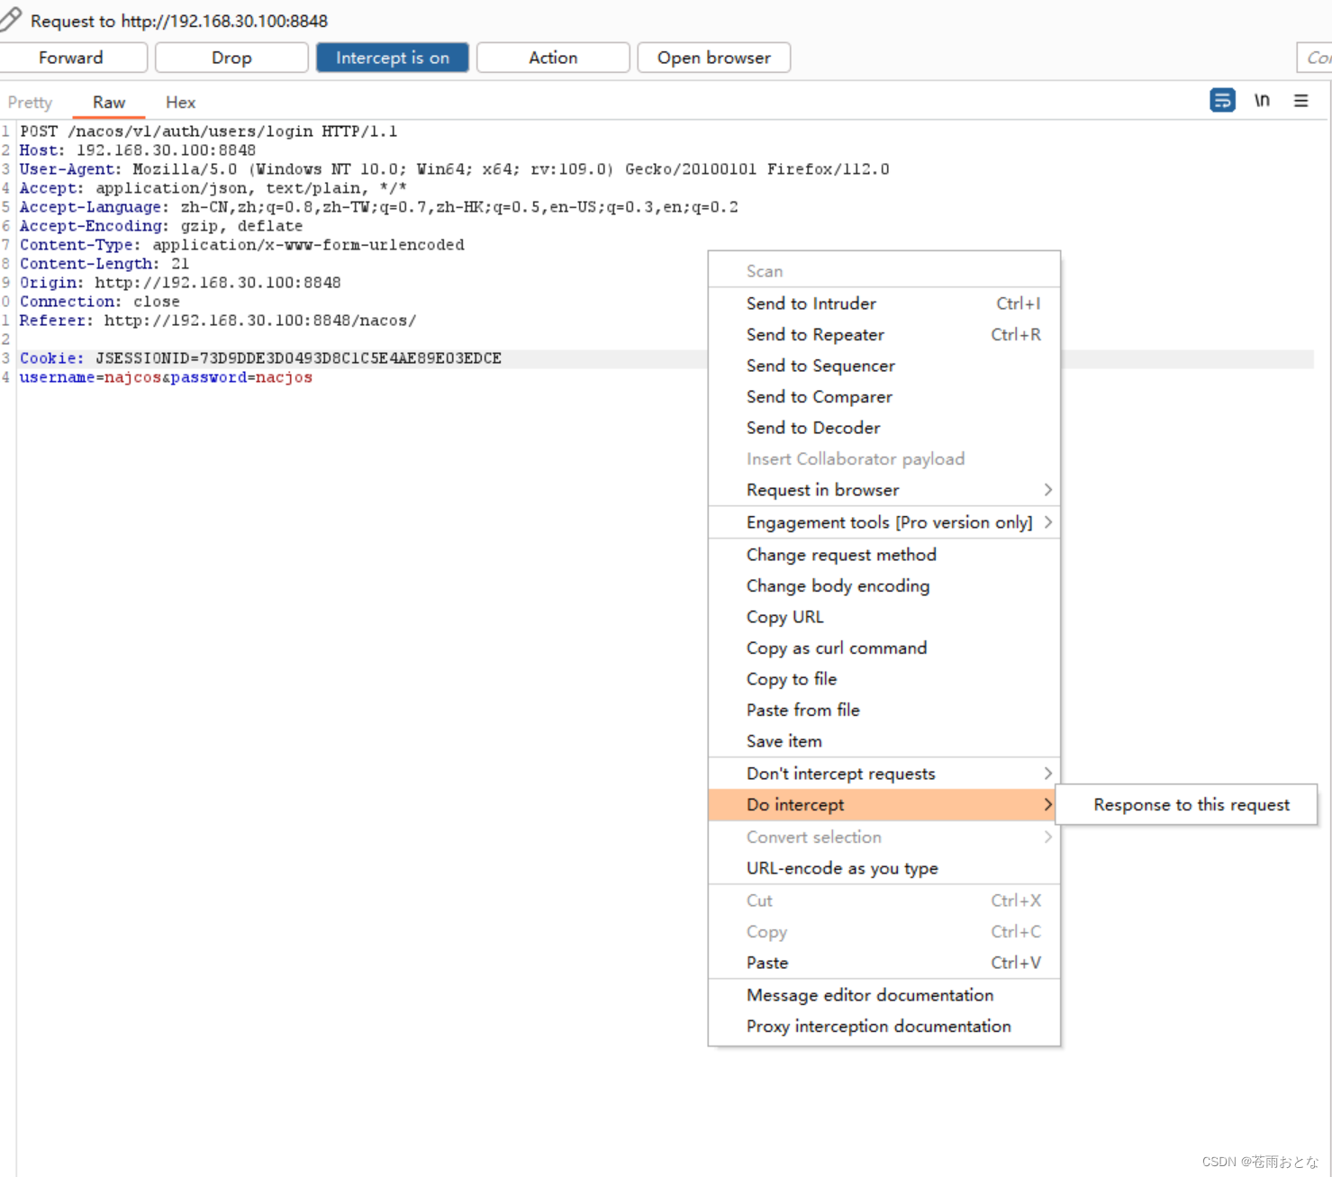Select Send to Repeater in context menu

[x=884, y=334]
